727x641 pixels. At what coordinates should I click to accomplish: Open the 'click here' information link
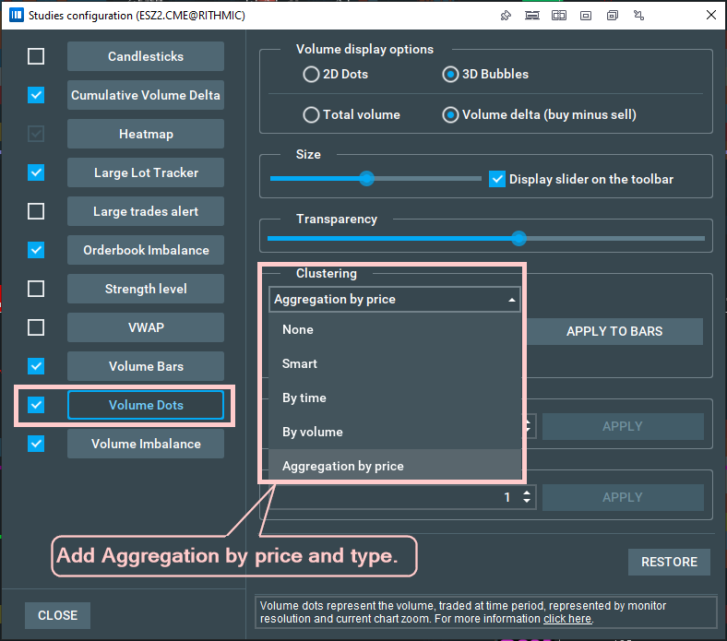(567, 619)
